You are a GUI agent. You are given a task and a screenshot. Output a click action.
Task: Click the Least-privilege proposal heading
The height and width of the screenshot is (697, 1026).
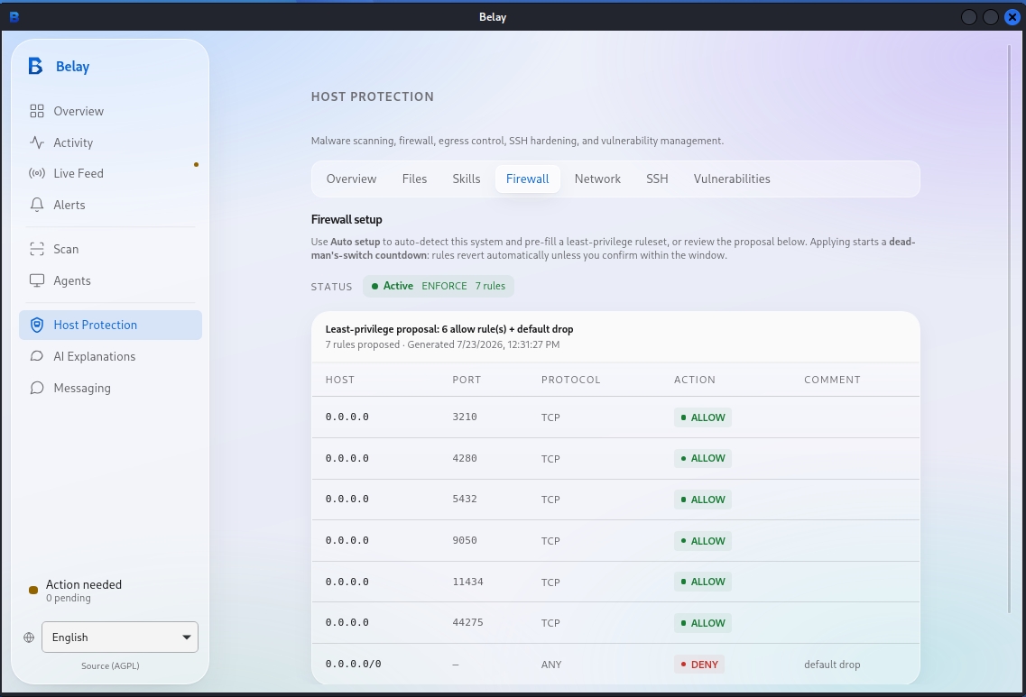pos(449,329)
